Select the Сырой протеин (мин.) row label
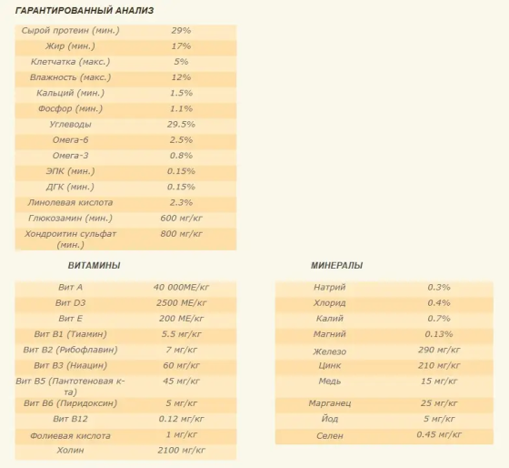 coord(71,31)
